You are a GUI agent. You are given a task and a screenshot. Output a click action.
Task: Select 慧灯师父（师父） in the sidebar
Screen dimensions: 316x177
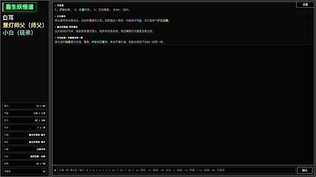[24, 25]
